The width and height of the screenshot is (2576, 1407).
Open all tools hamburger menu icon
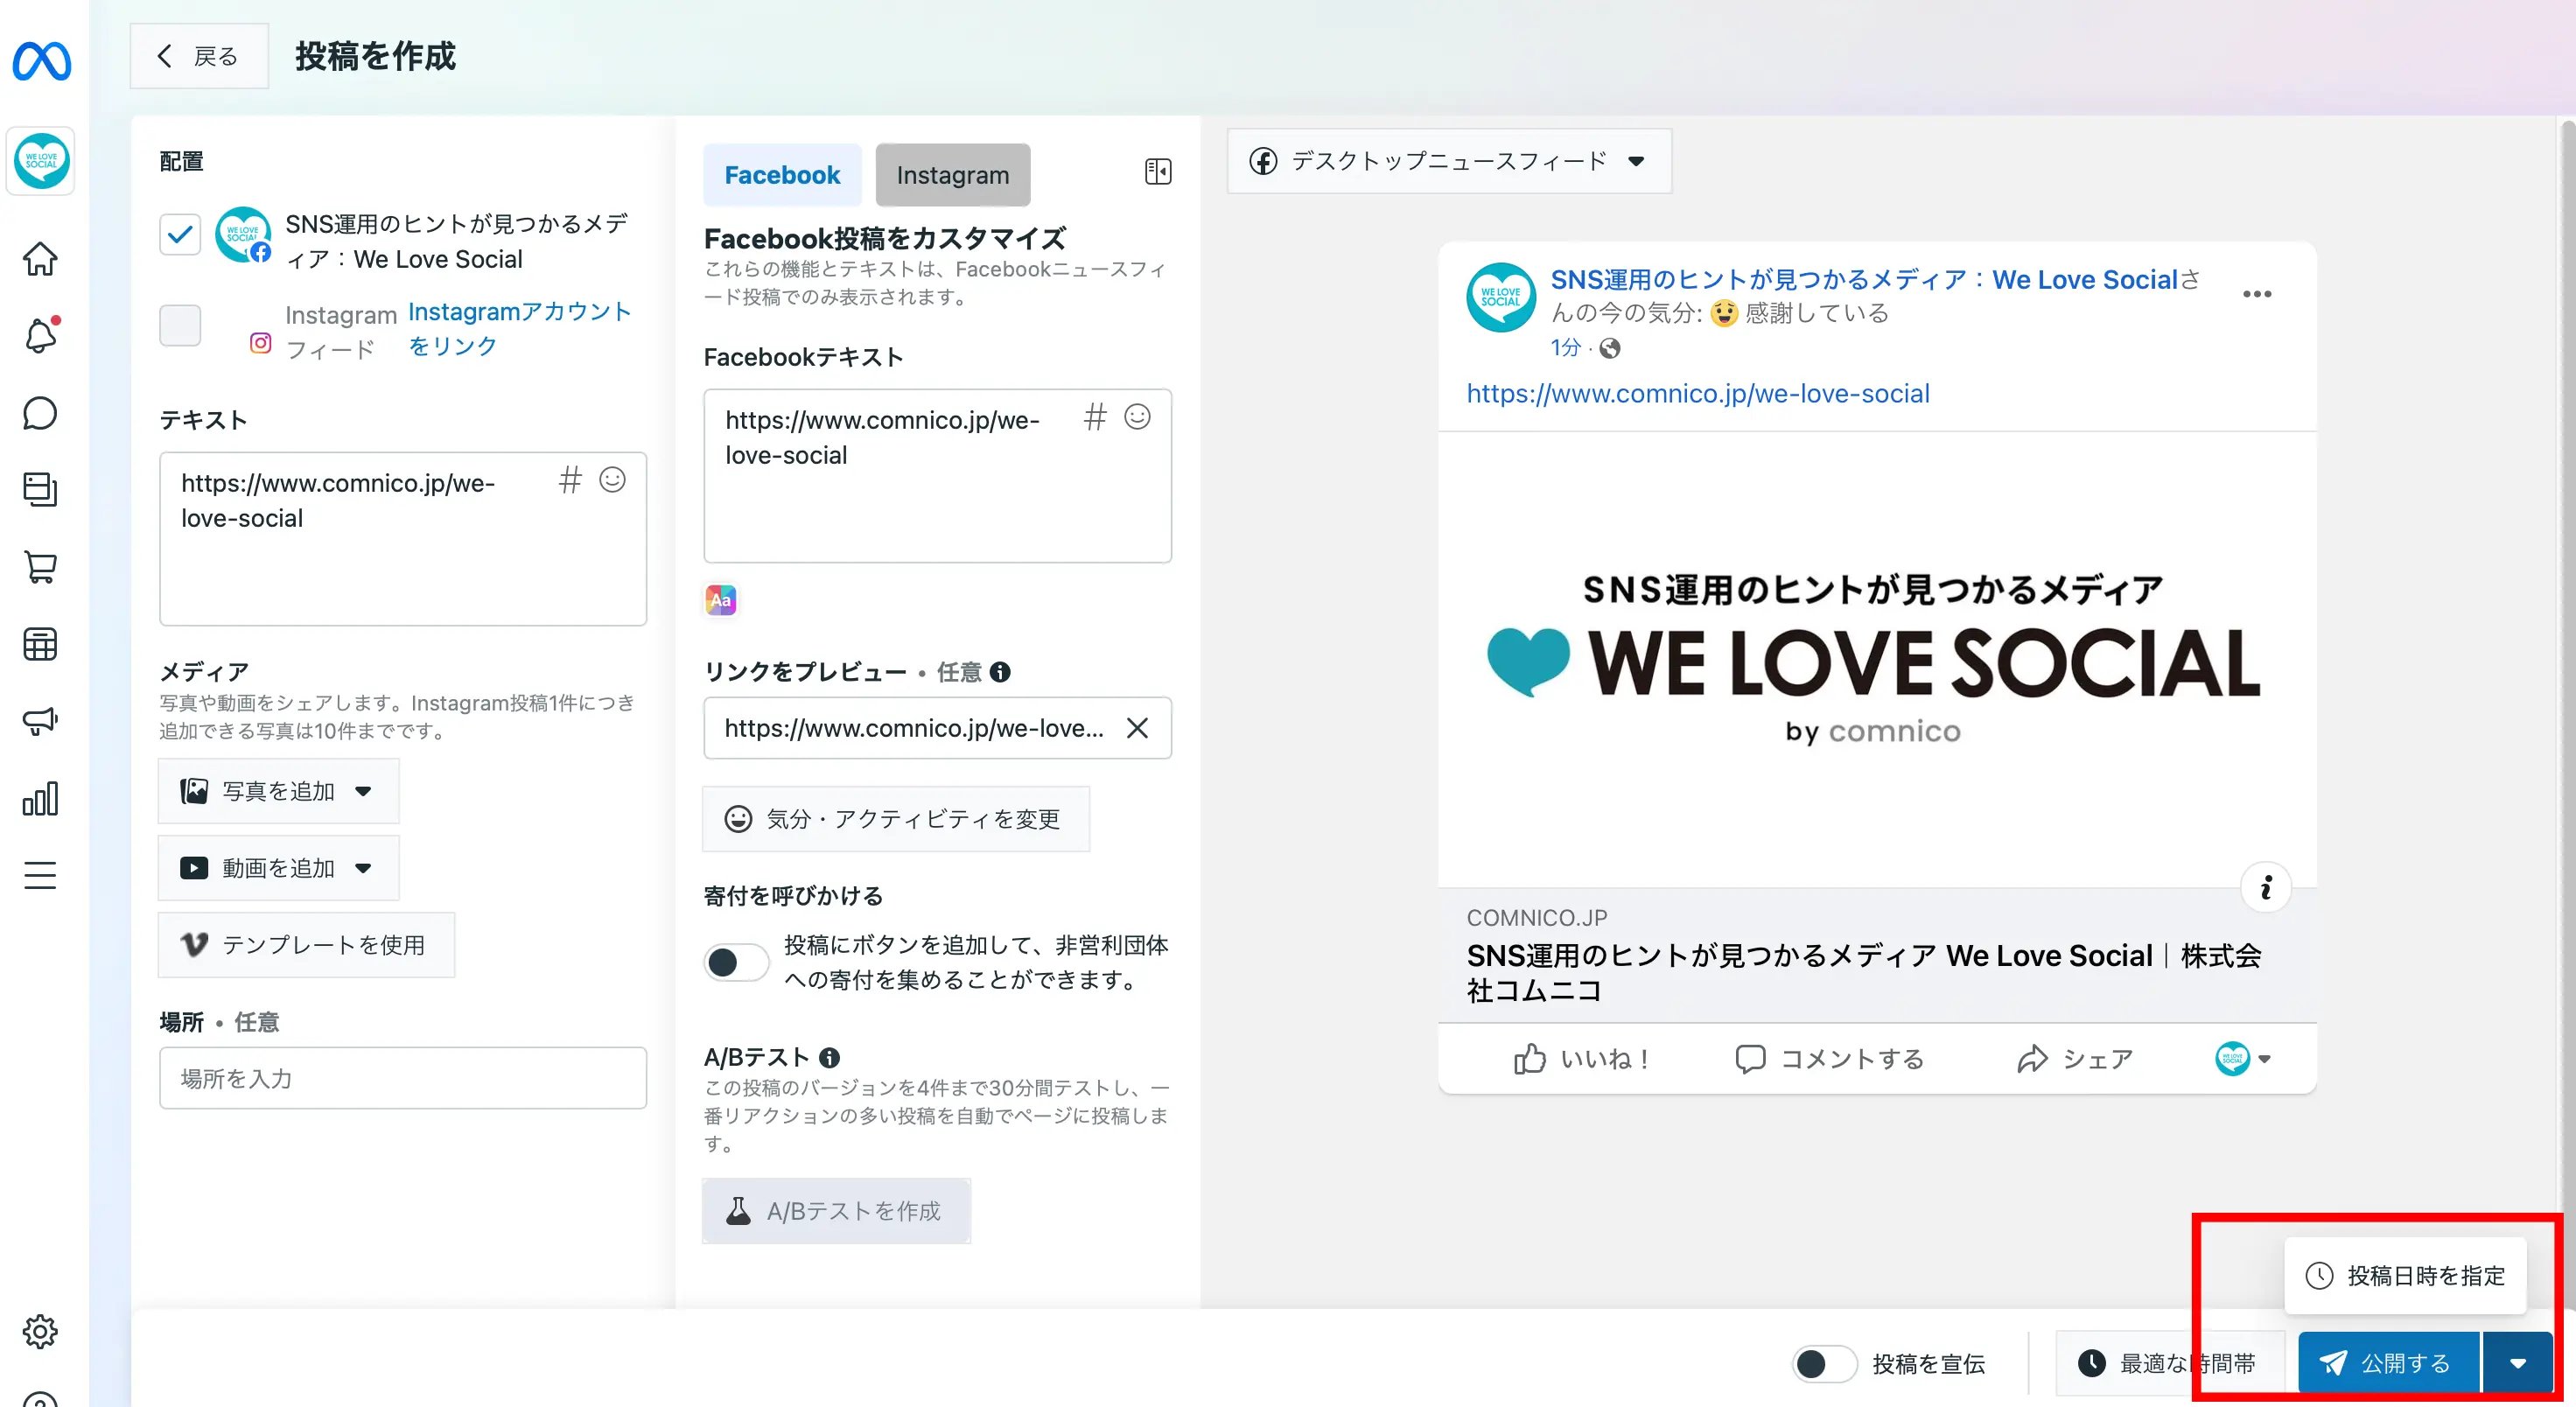40,875
